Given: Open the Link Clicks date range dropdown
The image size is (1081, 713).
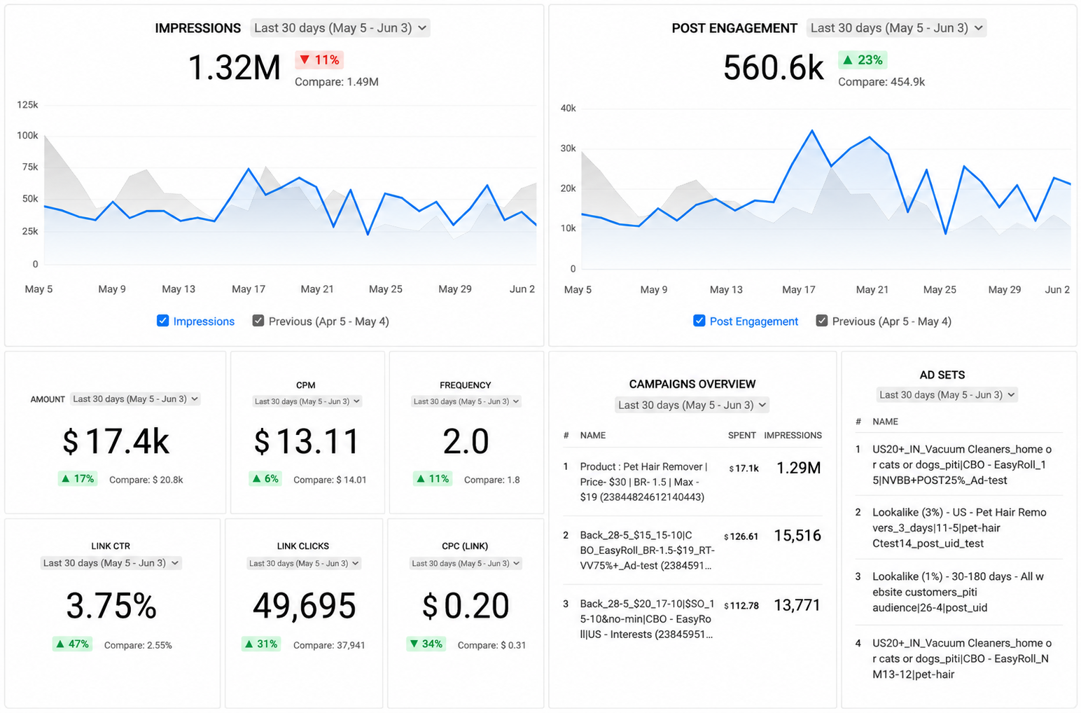Looking at the screenshot, I should point(305,563).
